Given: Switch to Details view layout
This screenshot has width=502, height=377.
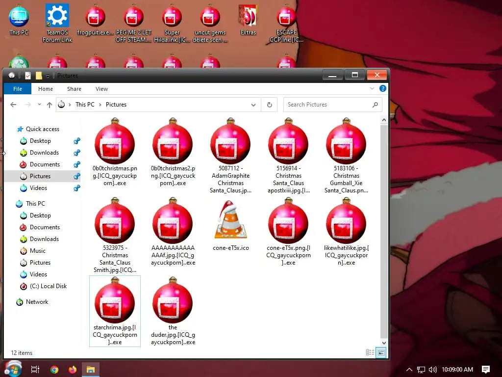Looking at the screenshot, I should (370, 352).
